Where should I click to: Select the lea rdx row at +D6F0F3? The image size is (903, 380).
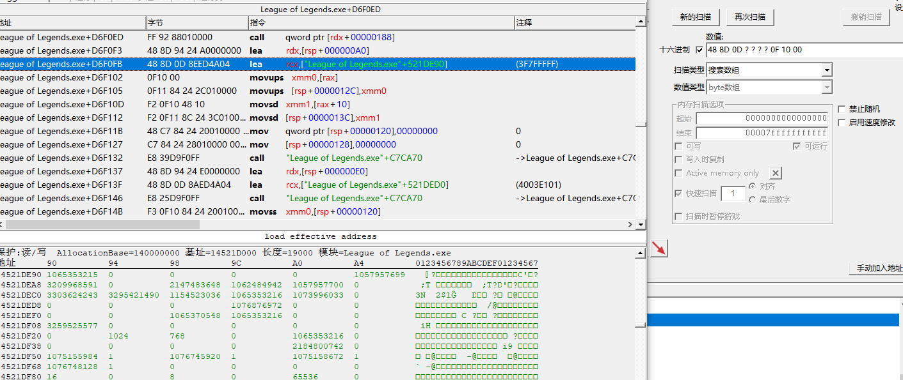coord(317,50)
